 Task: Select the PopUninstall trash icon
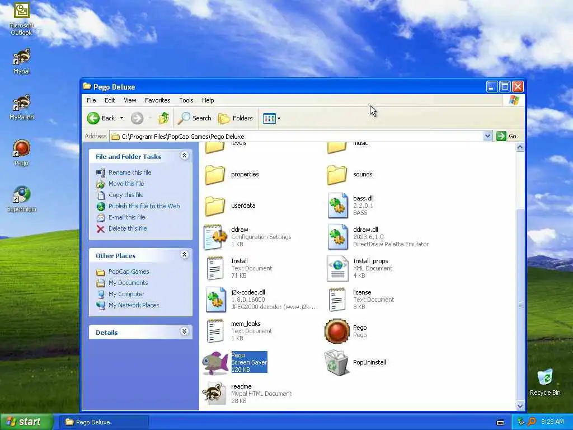pyautogui.click(x=336, y=363)
